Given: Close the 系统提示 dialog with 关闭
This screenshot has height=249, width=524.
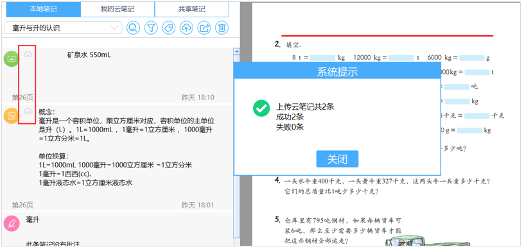Looking at the screenshot, I should click(x=337, y=159).
